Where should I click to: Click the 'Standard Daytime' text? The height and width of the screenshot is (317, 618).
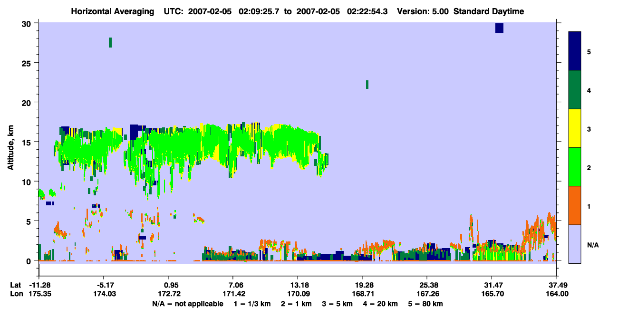tap(489, 11)
